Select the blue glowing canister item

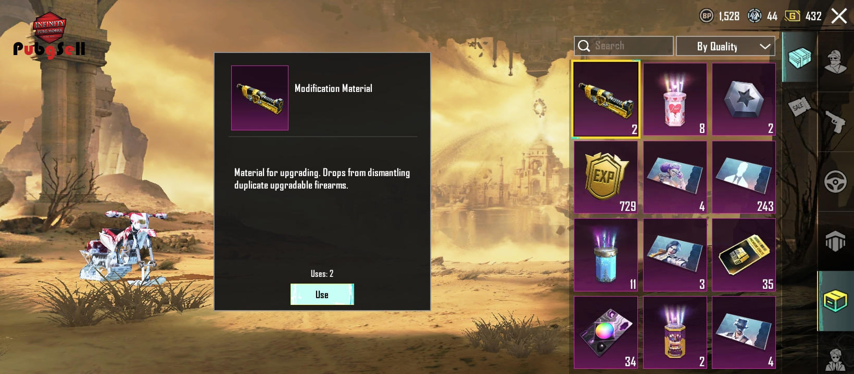click(606, 255)
